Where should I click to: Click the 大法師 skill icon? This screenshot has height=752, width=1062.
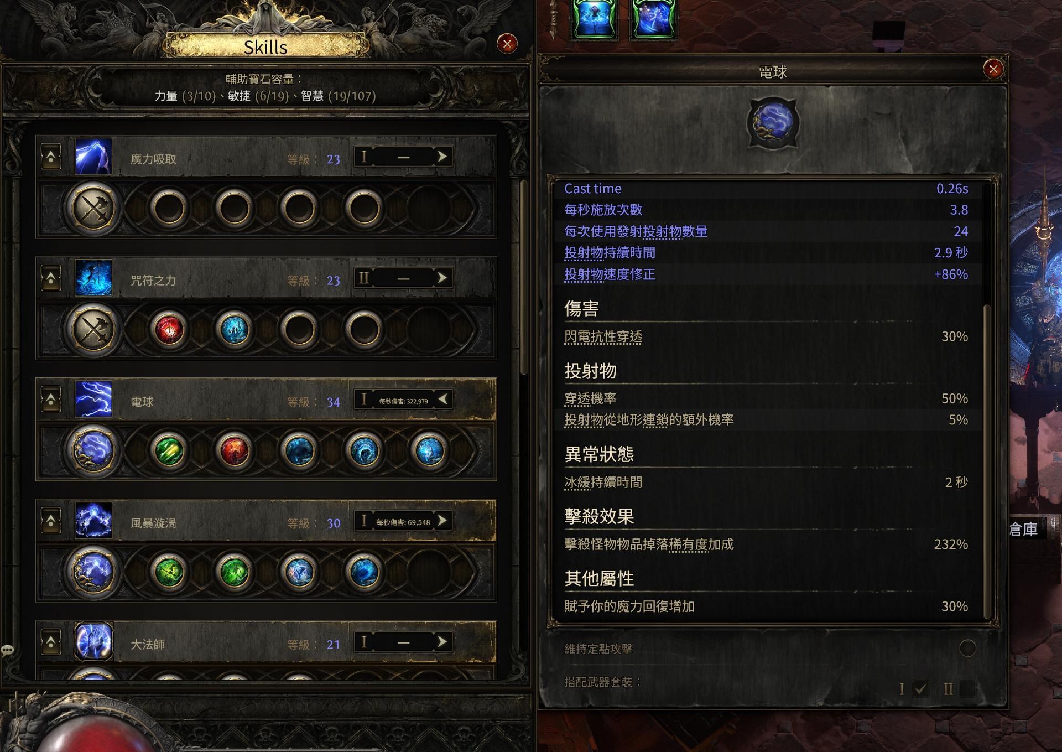(x=93, y=642)
